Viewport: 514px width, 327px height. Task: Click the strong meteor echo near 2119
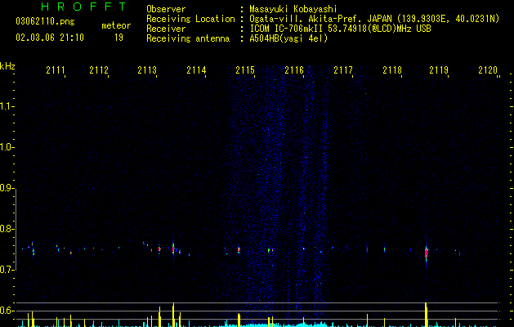[426, 253]
